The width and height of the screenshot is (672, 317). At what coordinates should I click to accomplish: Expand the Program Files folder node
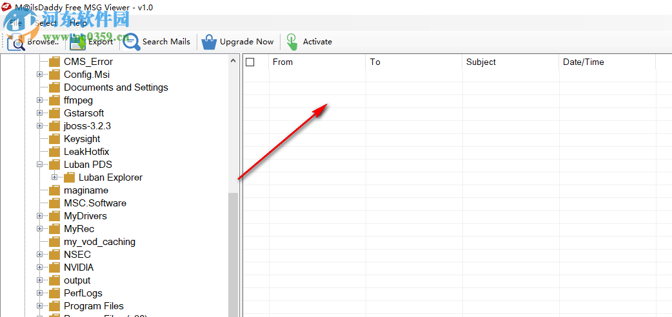(x=40, y=306)
